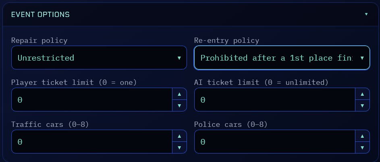Click the Re-entry policy label
The image size is (380, 162).
pos(226,40)
